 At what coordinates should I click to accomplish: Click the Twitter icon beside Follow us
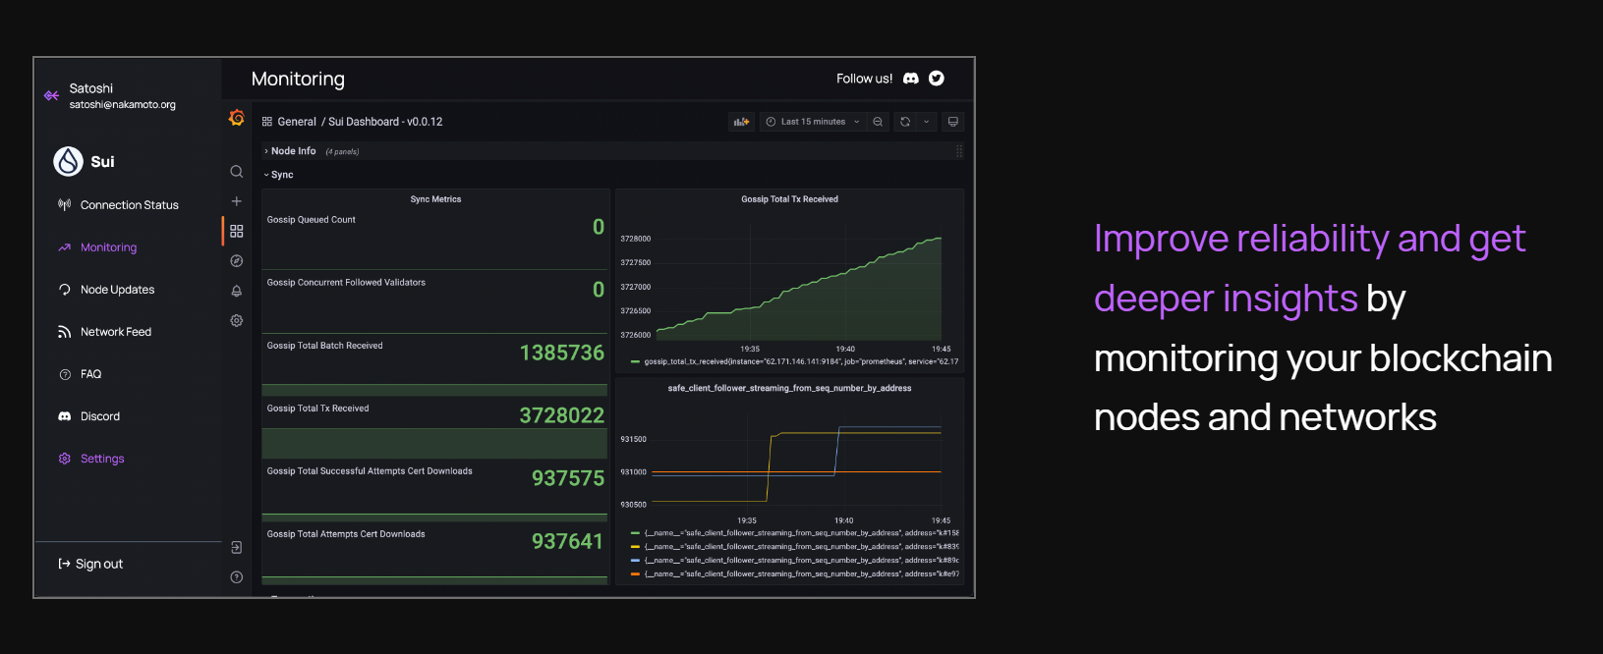[937, 79]
